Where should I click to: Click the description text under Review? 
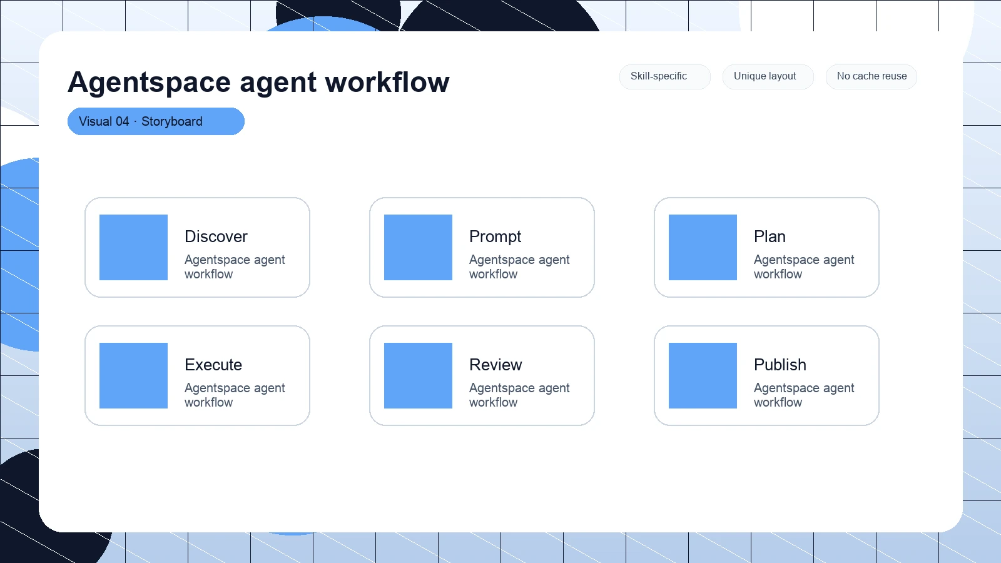[519, 395]
